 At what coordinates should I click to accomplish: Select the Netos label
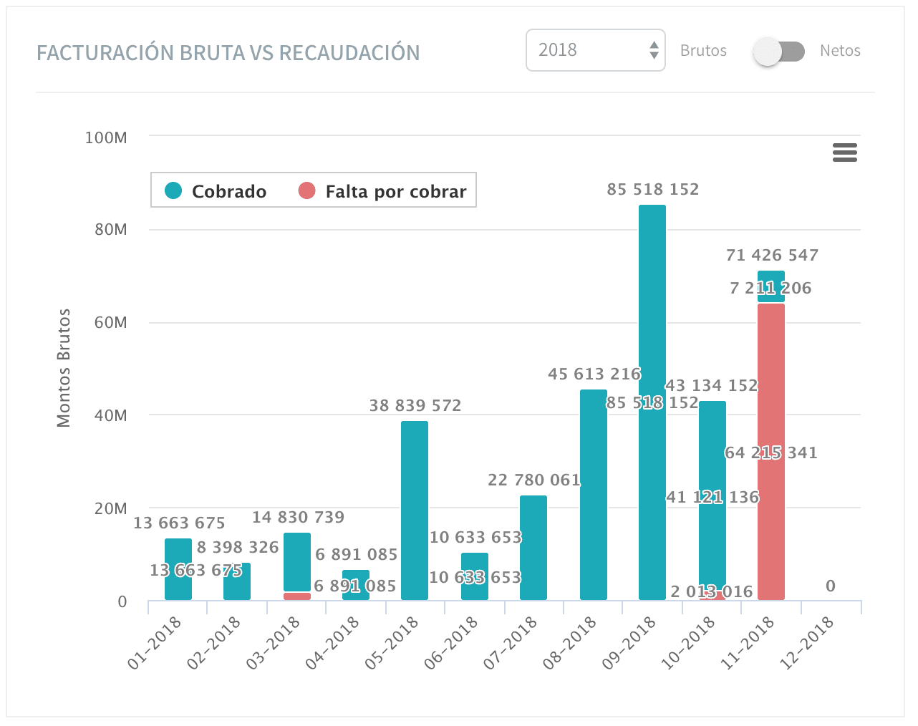click(x=840, y=51)
